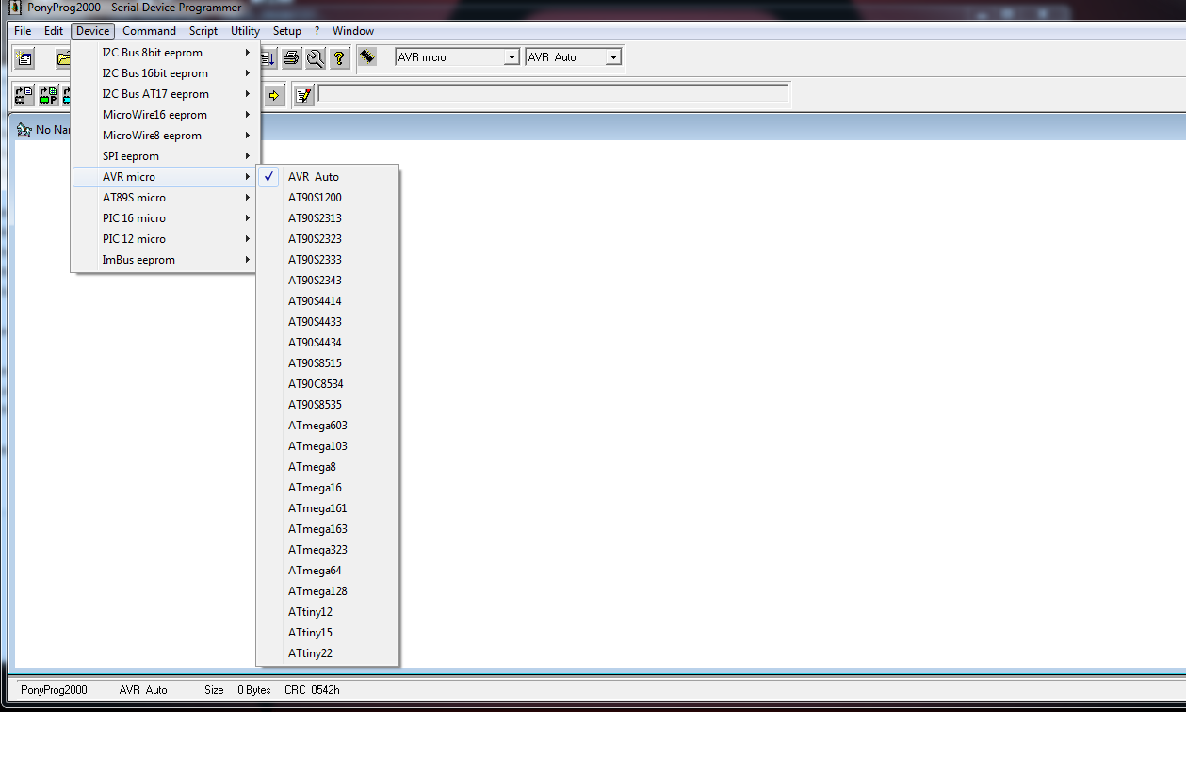Choose ATmega163 device

pyautogui.click(x=328, y=529)
